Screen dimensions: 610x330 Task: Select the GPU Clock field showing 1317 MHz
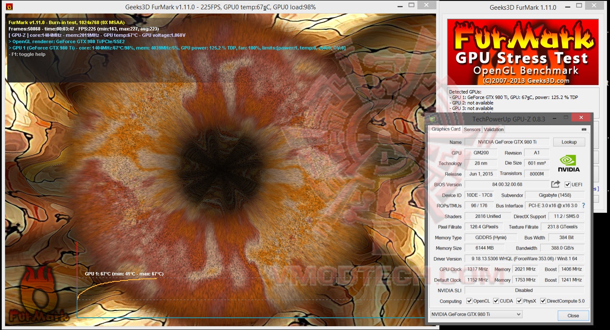click(x=477, y=269)
